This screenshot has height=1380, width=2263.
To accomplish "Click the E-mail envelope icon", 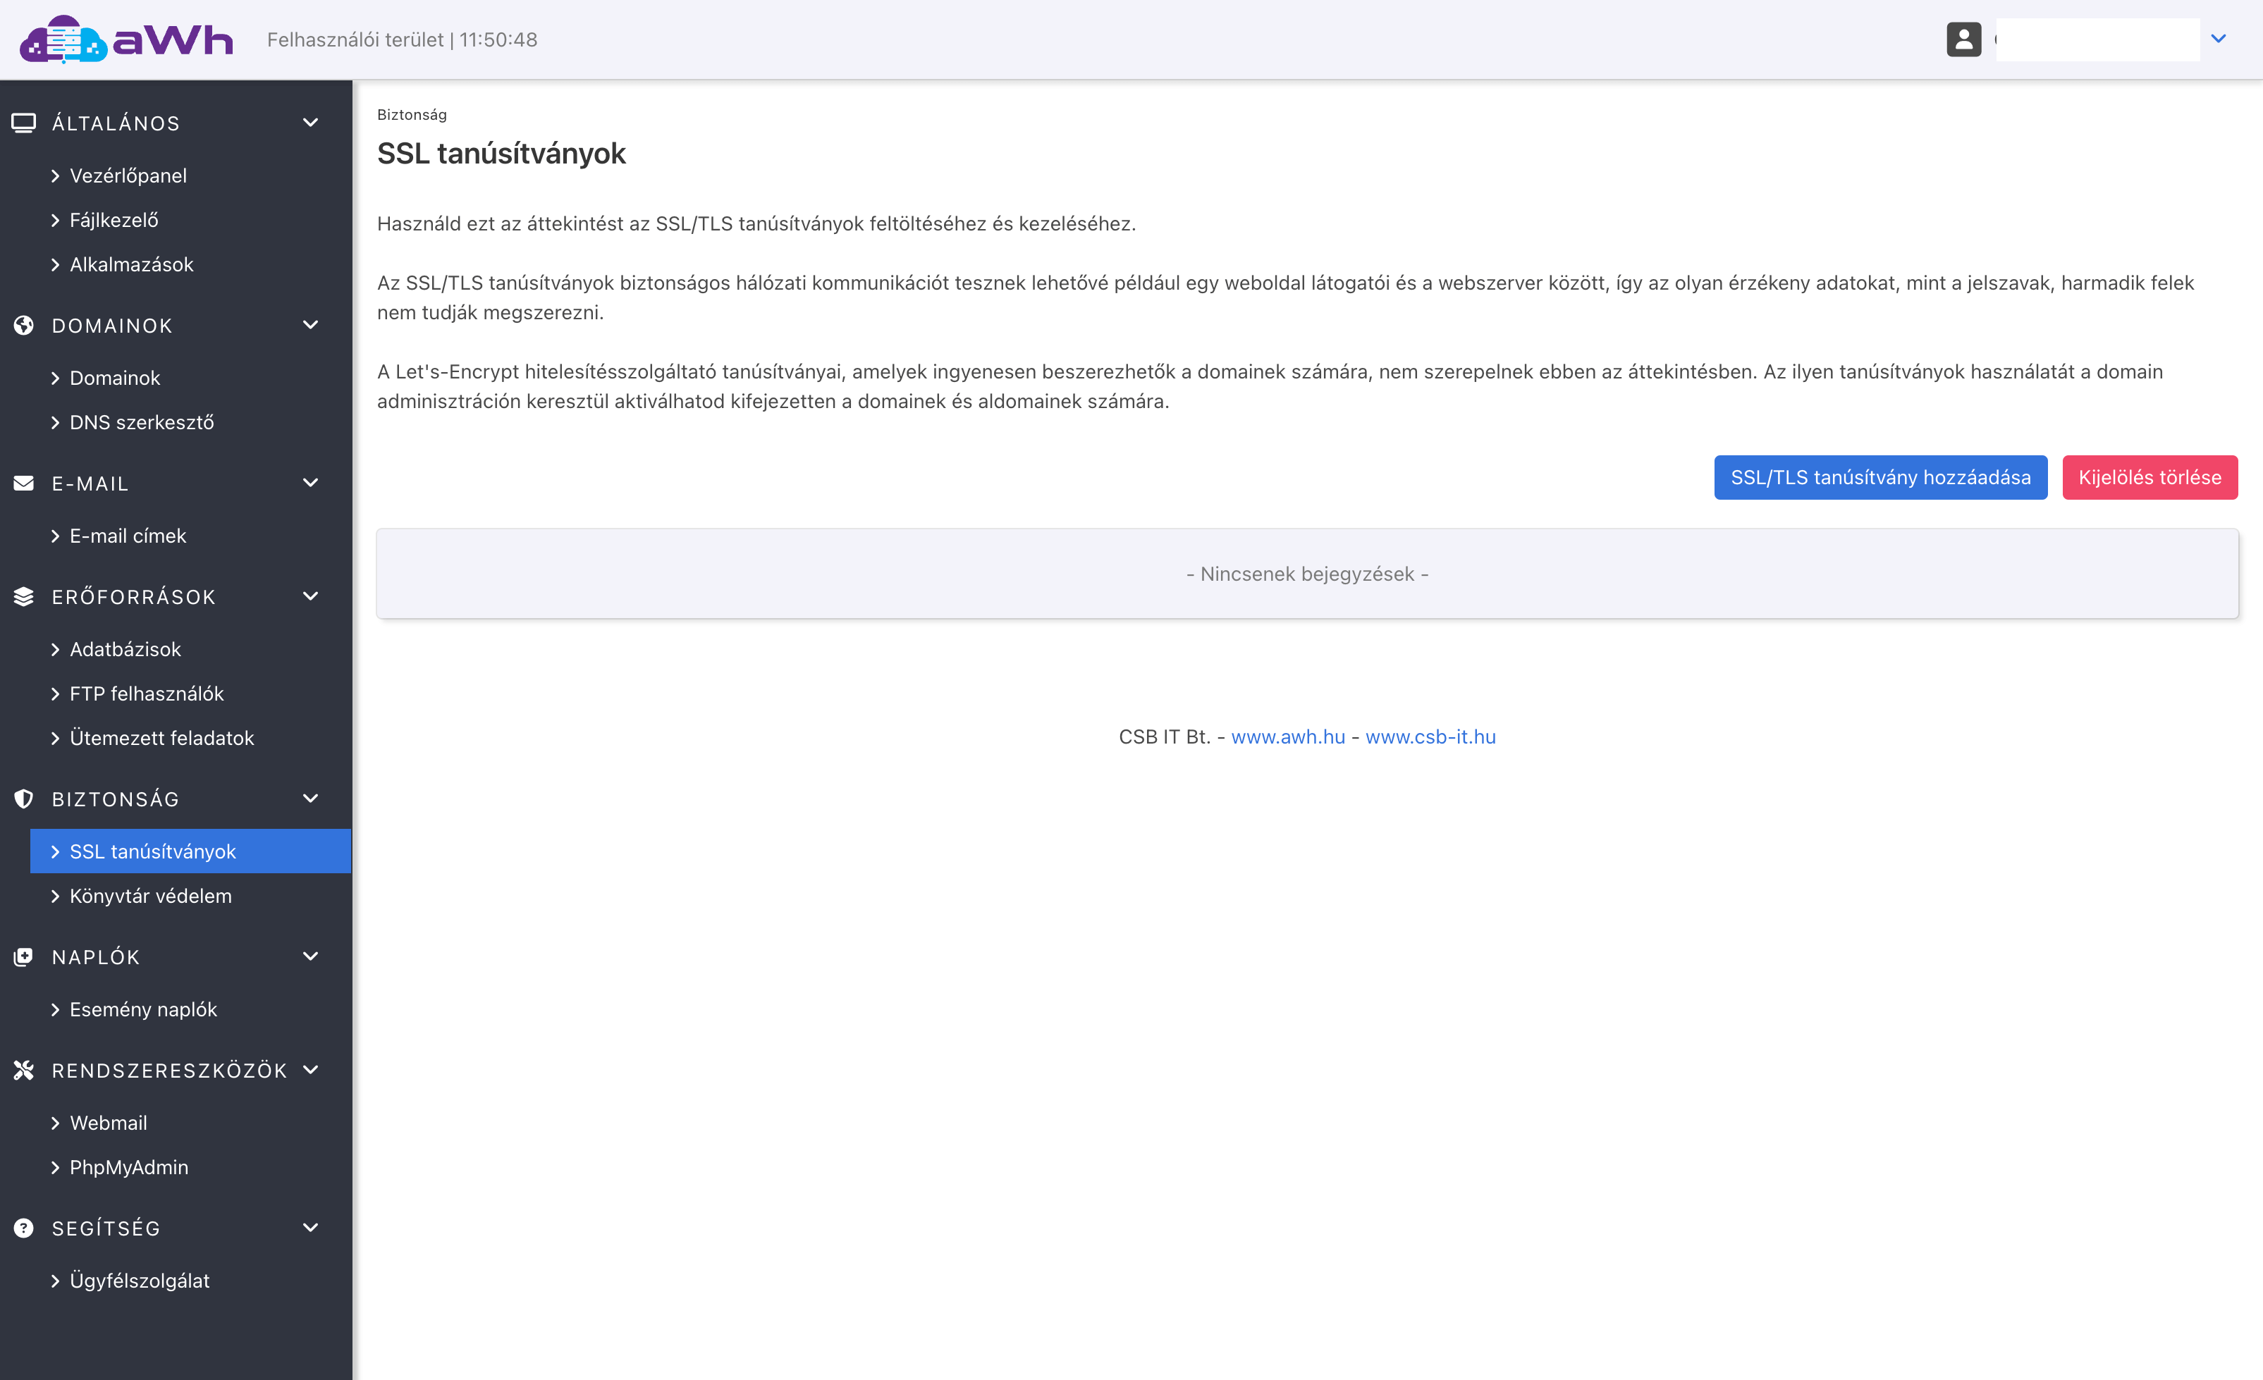I will [24, 483].
